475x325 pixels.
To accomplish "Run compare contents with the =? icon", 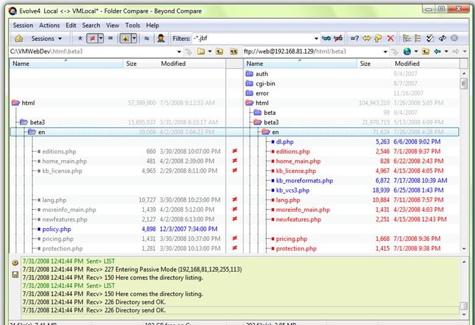I will tap(354, 38).
